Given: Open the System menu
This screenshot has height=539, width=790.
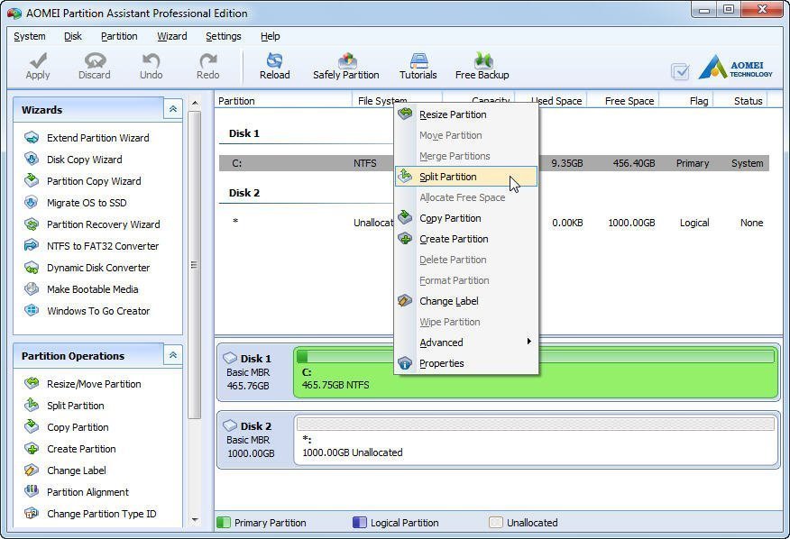Looking at the screenshot, I should click(30, 36).
